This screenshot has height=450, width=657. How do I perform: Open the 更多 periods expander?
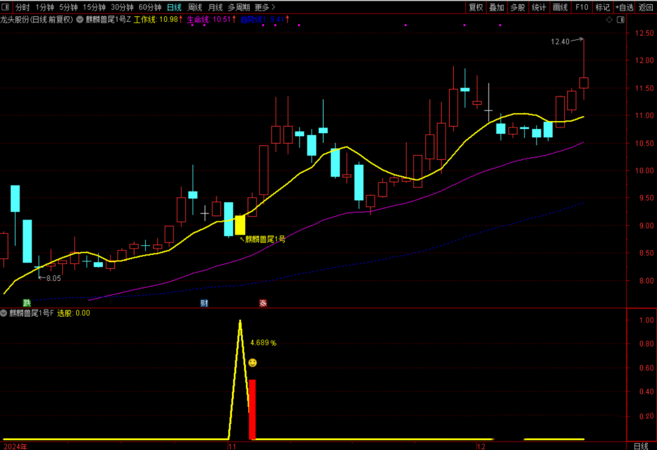click(265, 7)
